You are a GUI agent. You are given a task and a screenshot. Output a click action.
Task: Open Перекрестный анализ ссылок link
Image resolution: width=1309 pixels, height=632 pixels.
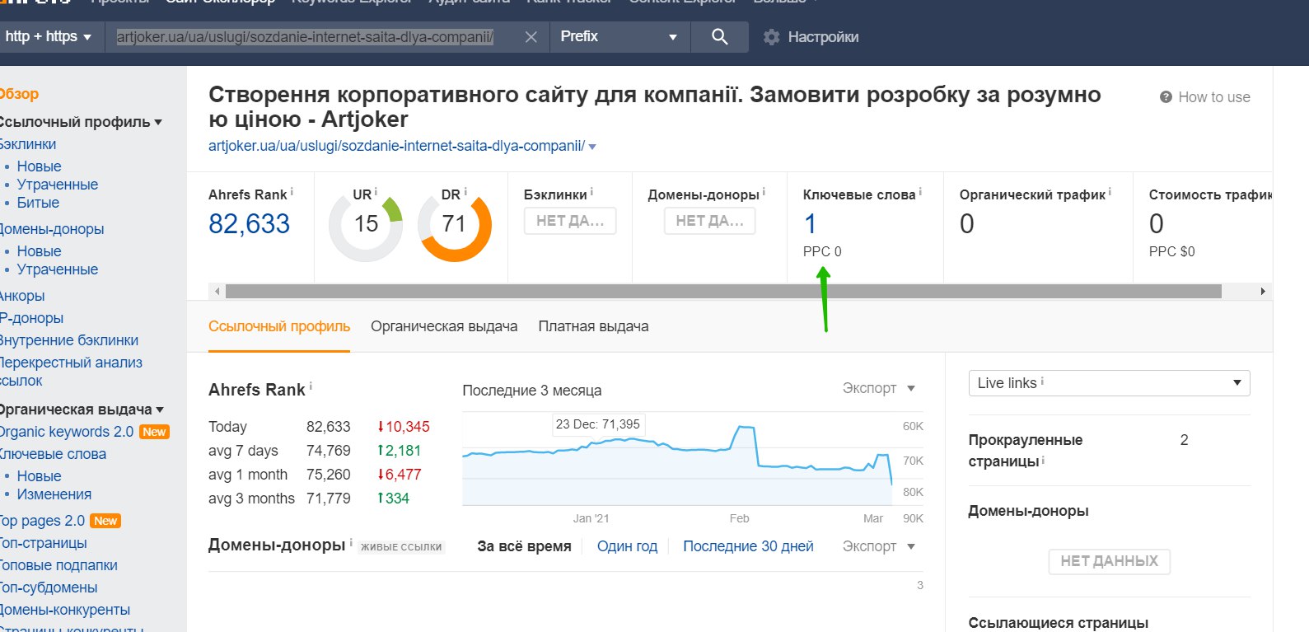(71, 372)
